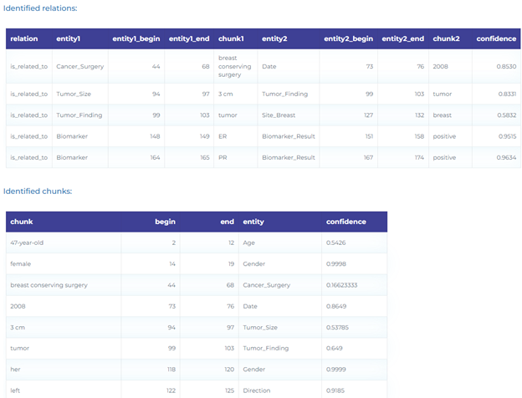Click the 'begin' column header
Viewport: 522px width, 398px height.
pyautogui.click(x=165, y=222)
